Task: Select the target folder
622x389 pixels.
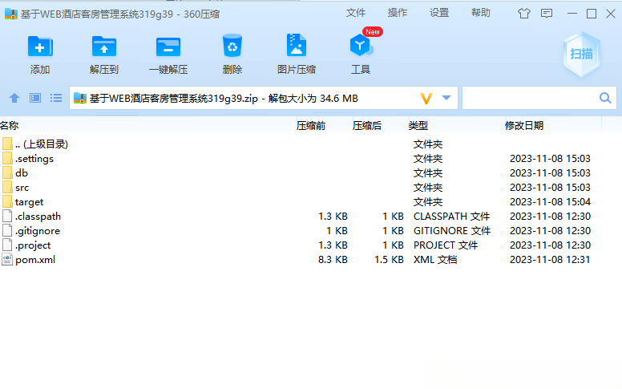Action: point(311,202)
